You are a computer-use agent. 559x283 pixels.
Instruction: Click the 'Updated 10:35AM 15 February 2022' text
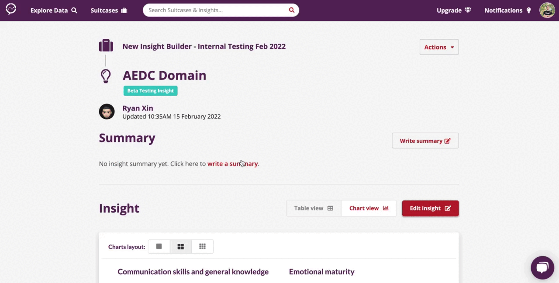tap(171, 117)
